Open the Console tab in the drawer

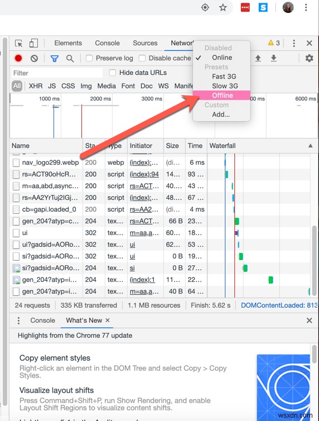[42, 320]
